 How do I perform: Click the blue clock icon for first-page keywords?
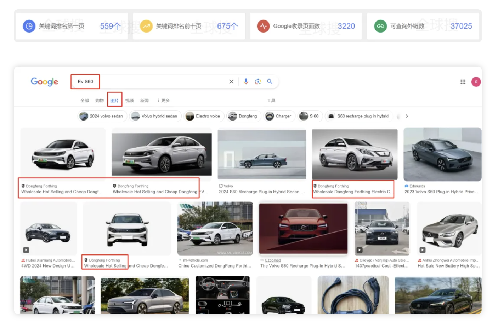(x=29, y=26)
